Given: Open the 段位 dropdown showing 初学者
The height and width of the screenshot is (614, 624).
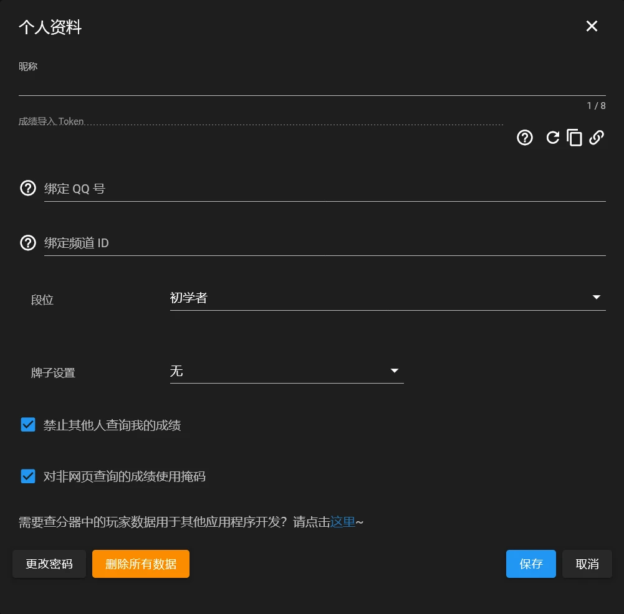Looking at the screenshot, I should coord(374,298).
